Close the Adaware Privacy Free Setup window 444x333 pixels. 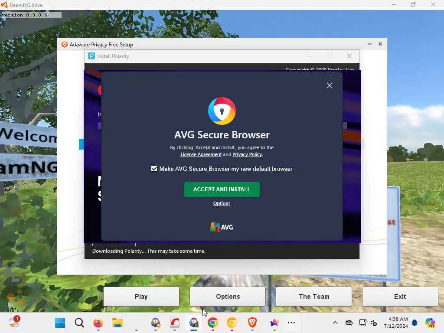click(x=380, y=44)
